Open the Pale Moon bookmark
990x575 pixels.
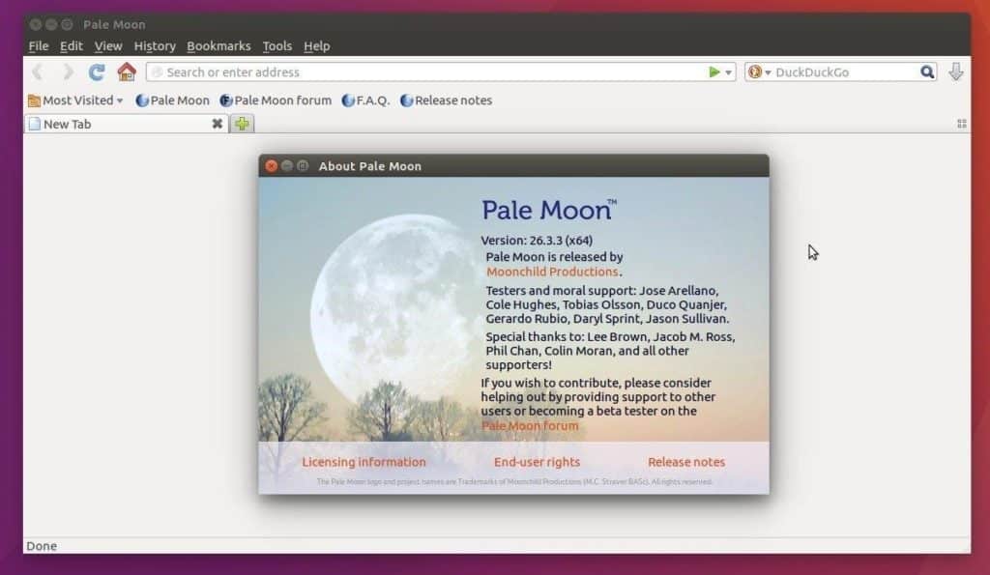point(172,101)
